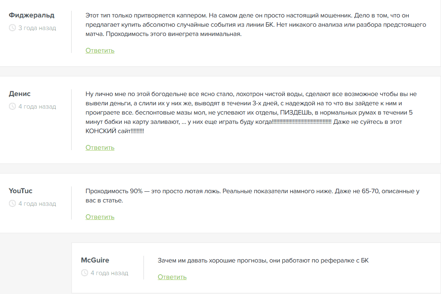Click the clock icon under Фиджеральд

pyautogui.click(x=12, y=28)
